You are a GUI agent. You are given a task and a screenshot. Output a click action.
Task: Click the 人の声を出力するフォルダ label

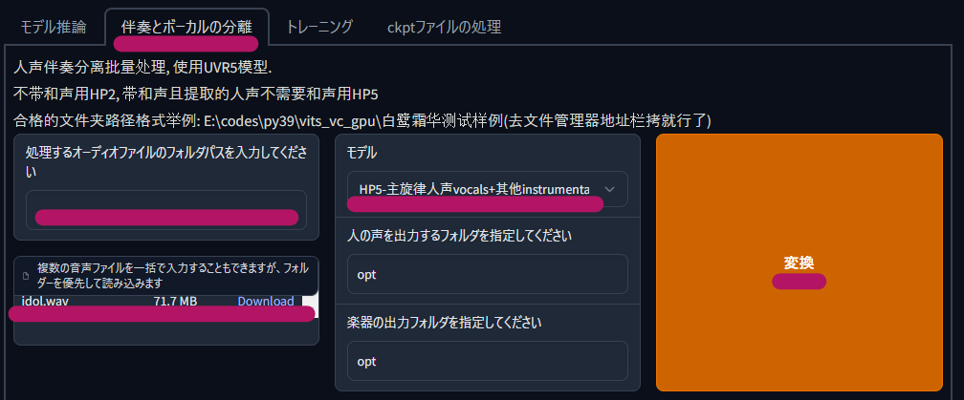[x=459, y=236]
